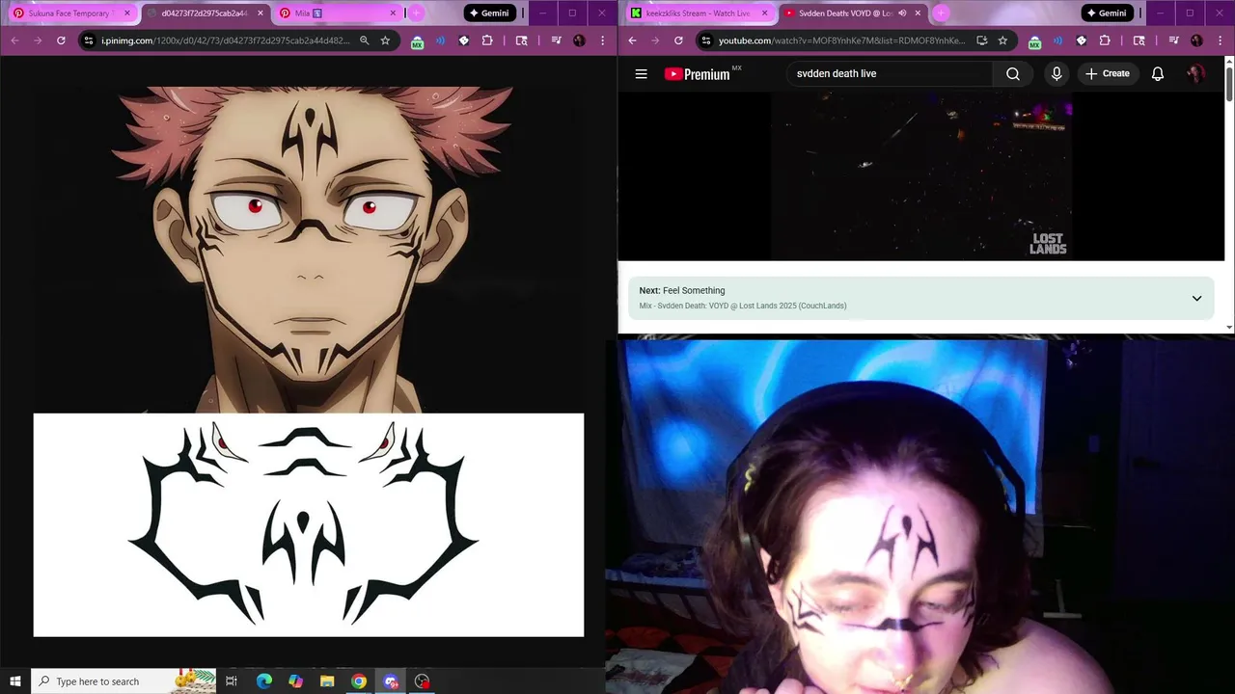The height and width of the screenshot is (694, 1235).
Task: Close the Svdden Death YouTube tab
Action: click(918, 13)
